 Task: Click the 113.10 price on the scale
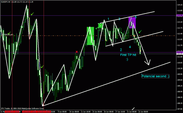click(180, 22)
